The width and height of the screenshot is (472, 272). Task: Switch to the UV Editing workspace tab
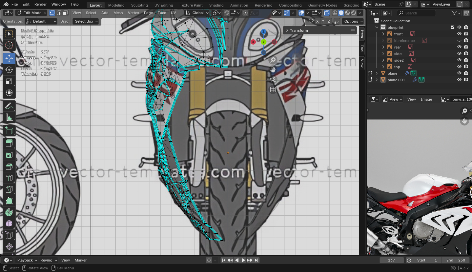click(164, 5)
